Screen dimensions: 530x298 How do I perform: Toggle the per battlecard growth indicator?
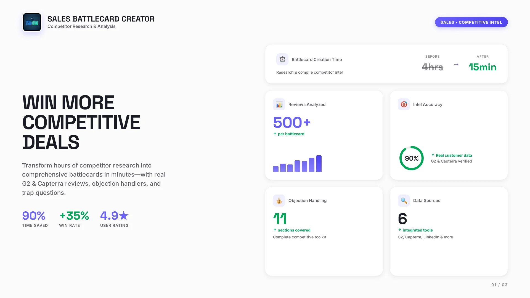click(289, 134)
